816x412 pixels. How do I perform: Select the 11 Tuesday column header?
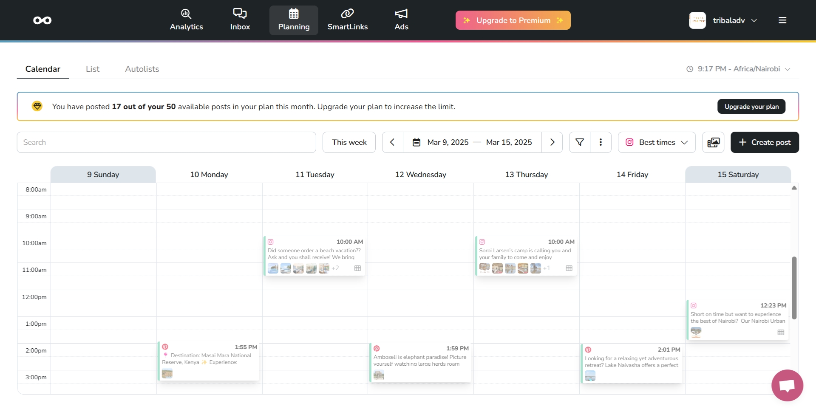315,175
